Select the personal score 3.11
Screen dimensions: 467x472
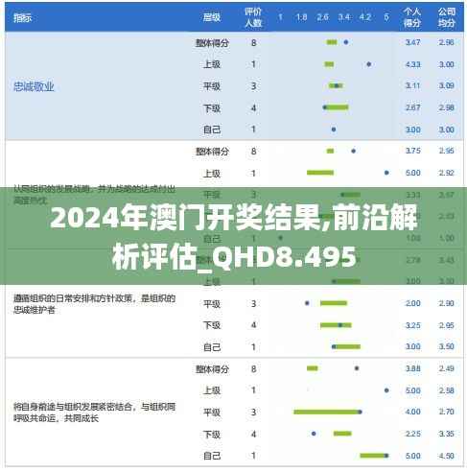pos(412,85)
